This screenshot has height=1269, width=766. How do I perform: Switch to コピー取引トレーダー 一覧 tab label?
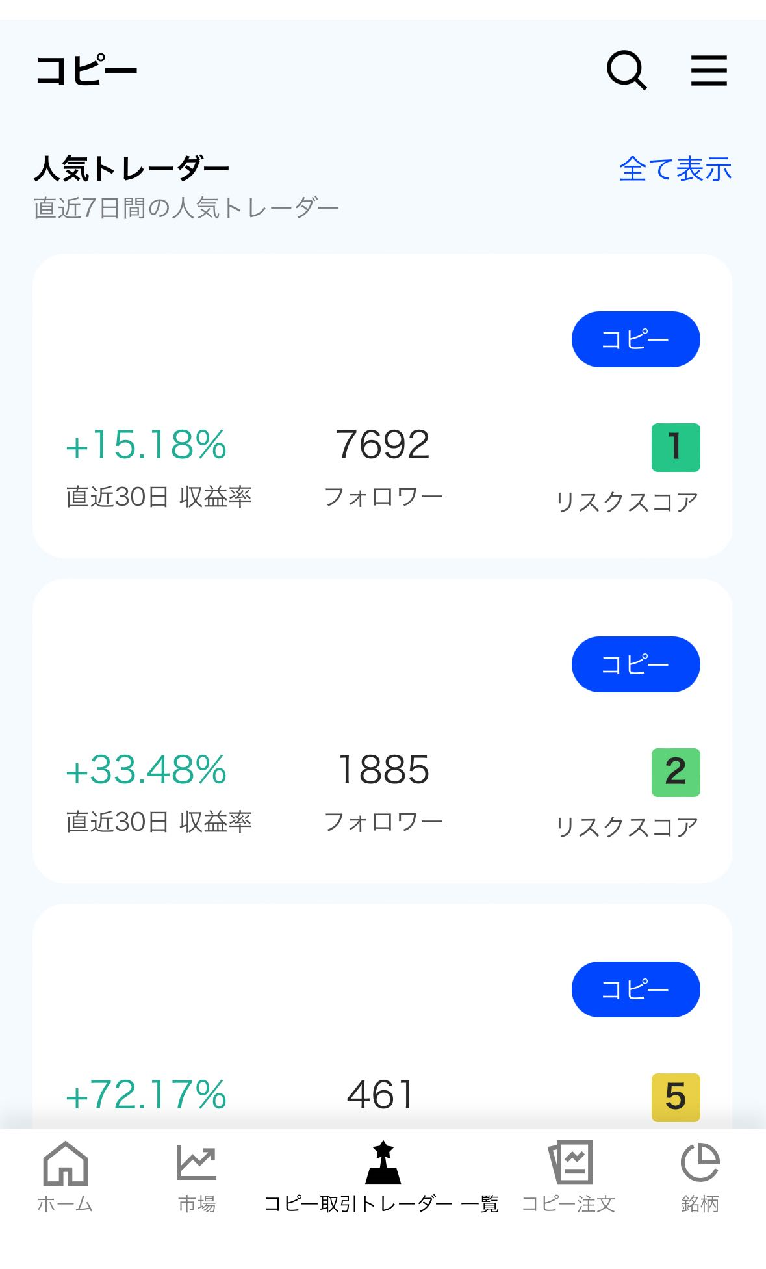click(x=381, y=1204)
